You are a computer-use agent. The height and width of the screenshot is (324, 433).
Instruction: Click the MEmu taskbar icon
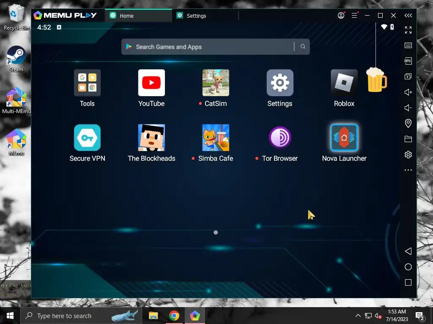pyautogui.click(x=195, y=316)
